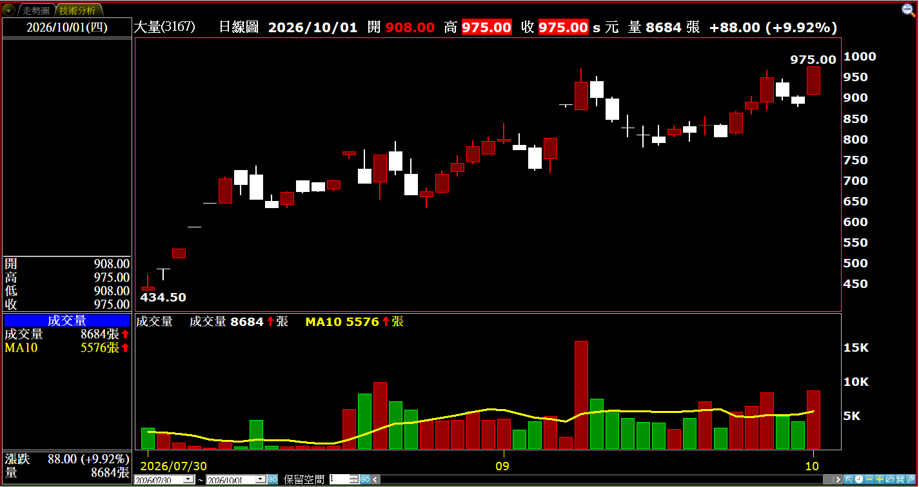
Task: Click the 434.50 low price label on chart
Action: tap(163, 297)
